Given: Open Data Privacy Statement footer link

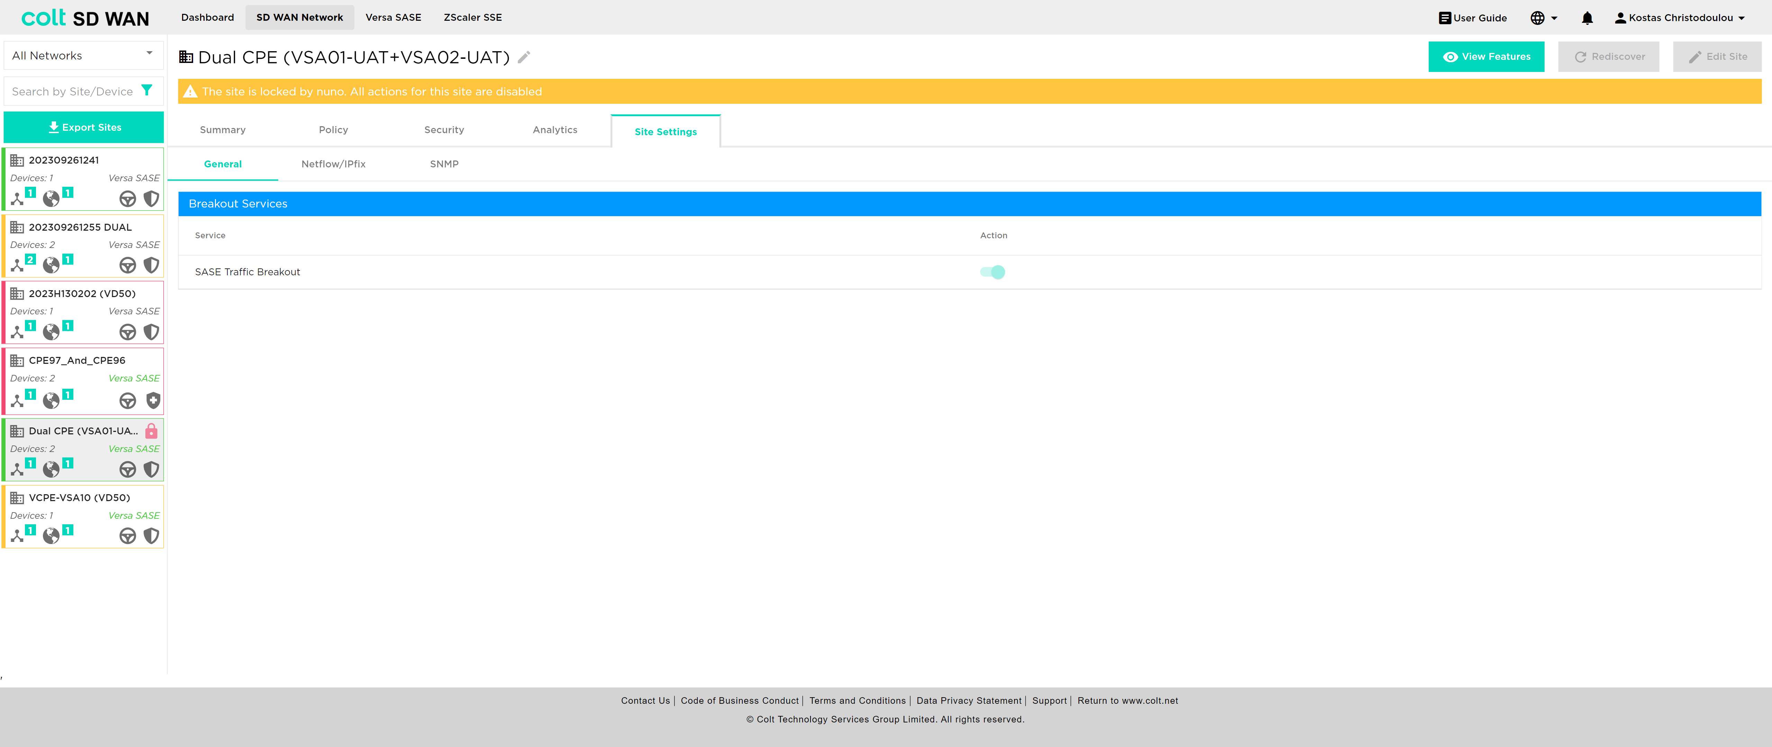Looking at the screenshot, I should tap(969, 701).
